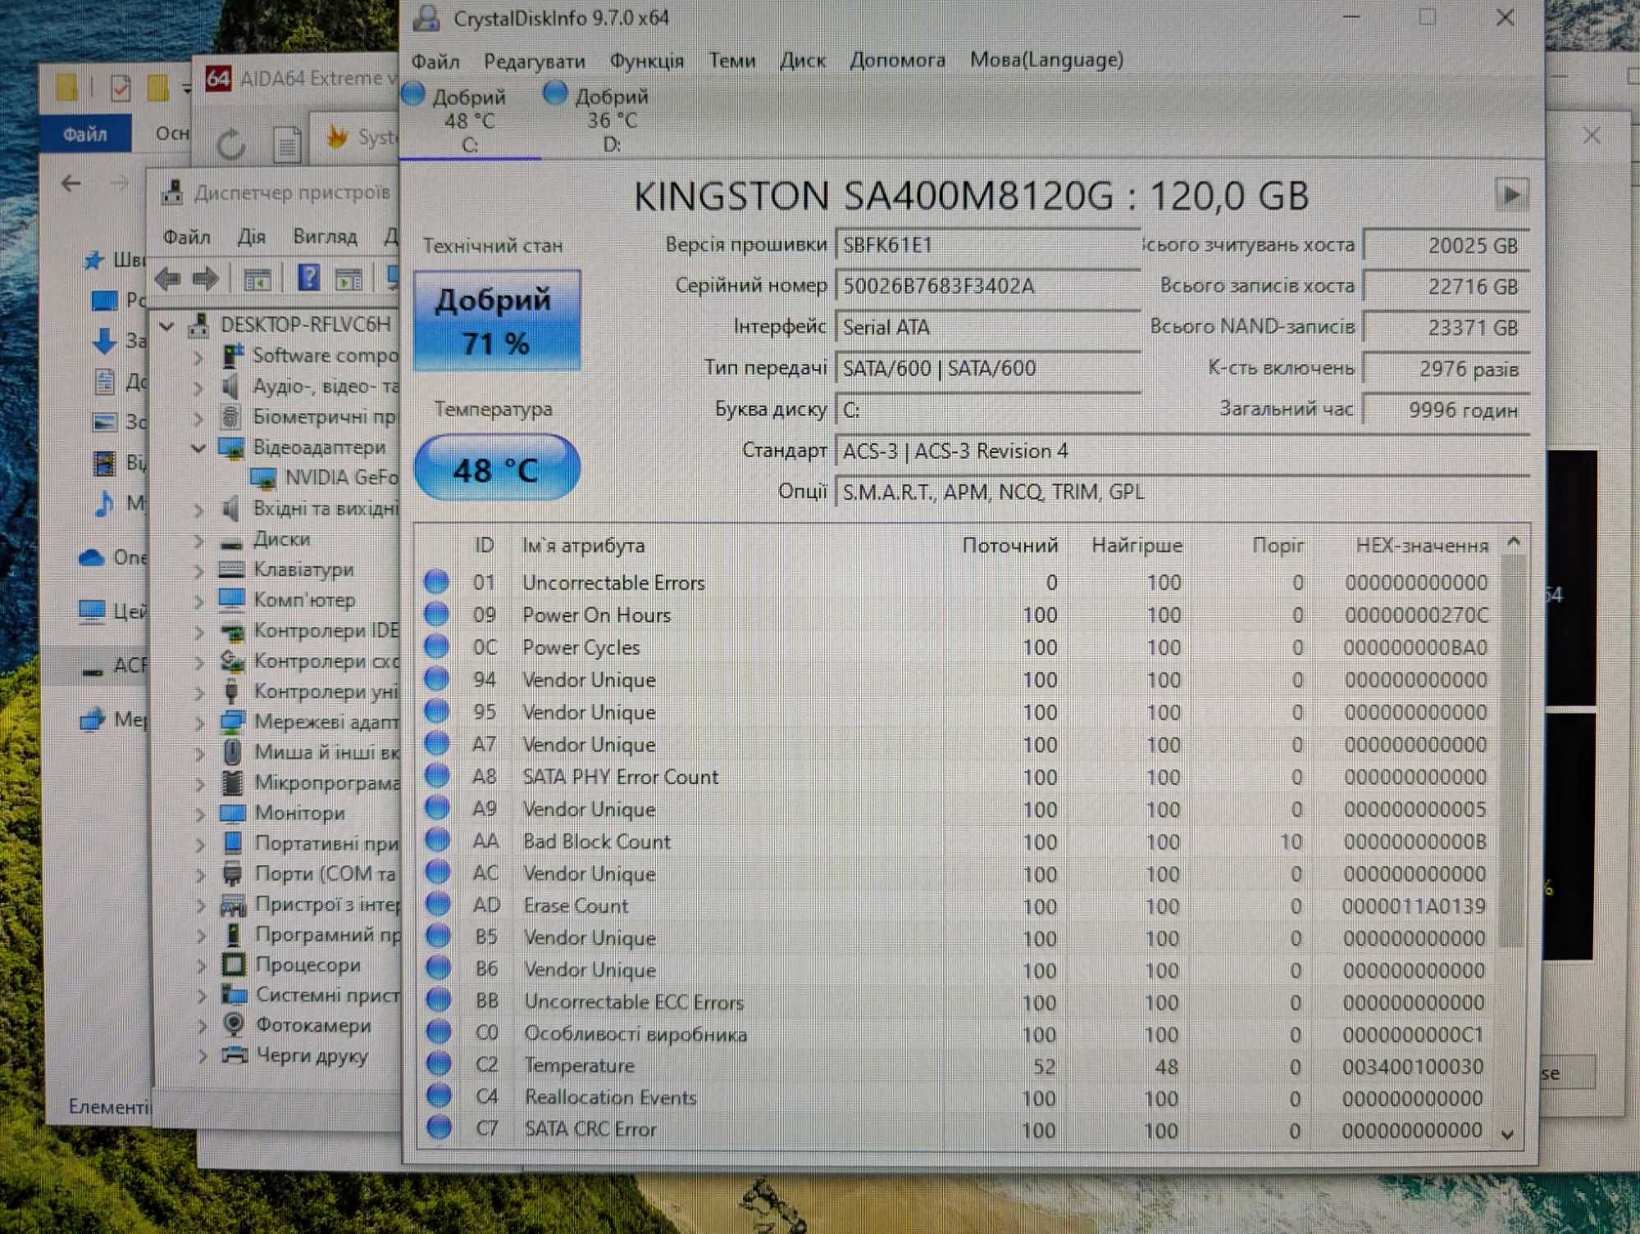Viewport: 1640px width, 1234px height.
Task: Click the next disk arrow button
Action: pos(1510,195)
